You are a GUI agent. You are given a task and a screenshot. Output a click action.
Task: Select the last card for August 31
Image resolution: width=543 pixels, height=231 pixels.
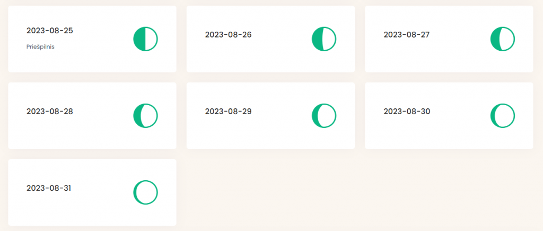coord(92,192)
